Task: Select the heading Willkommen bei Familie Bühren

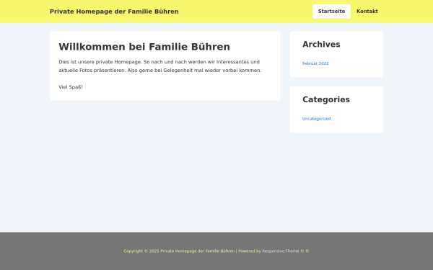Action: coord(144,47)
